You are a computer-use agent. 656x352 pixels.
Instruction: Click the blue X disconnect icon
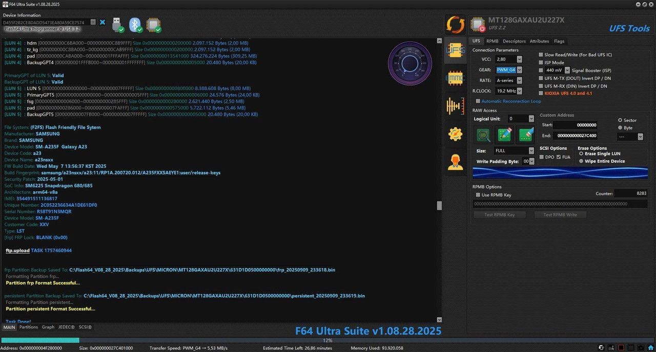(x=102, y=23)
